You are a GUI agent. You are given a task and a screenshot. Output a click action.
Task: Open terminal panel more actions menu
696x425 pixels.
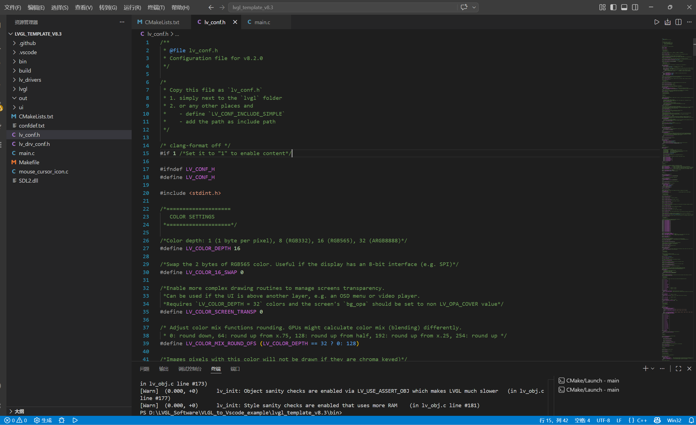click(662, 369)
